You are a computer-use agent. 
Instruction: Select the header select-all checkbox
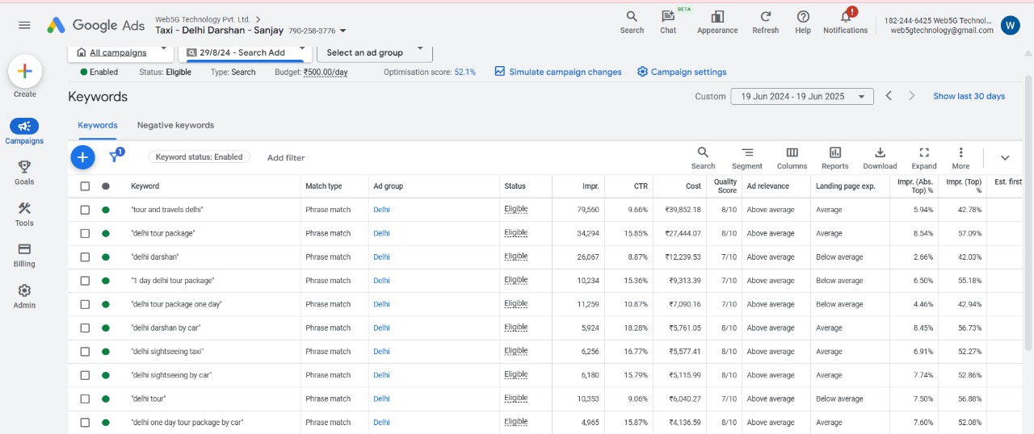pos(86,186)
